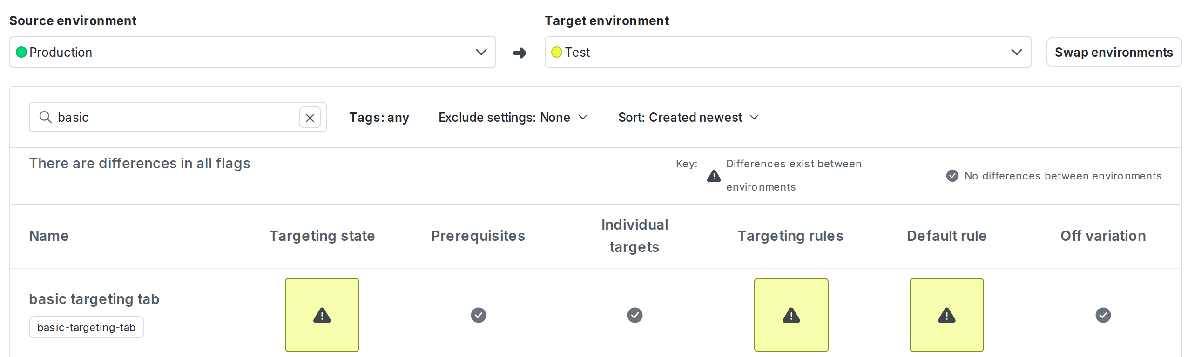The height and width of the screenshot is (357, 1201).
Task: Click the arrow between the environment selectors
Action: [x=520, y=53]
